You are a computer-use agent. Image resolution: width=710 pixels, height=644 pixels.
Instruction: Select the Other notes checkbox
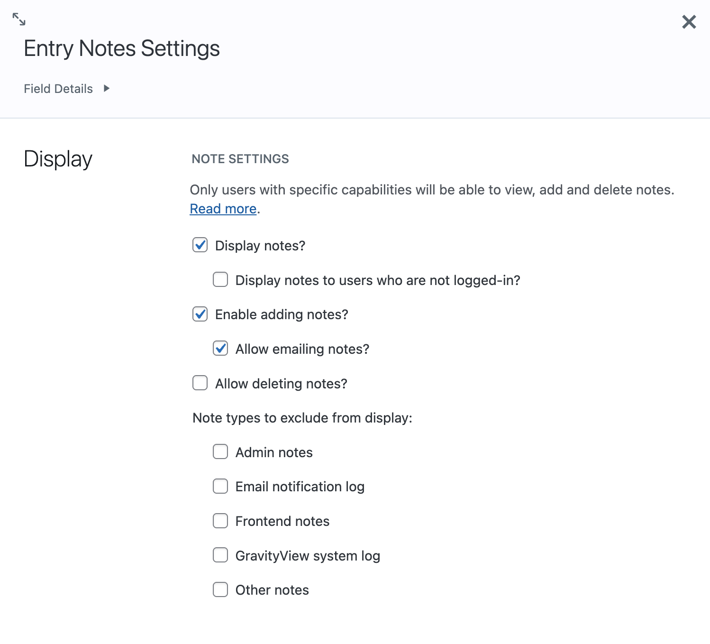coord(220,589)
